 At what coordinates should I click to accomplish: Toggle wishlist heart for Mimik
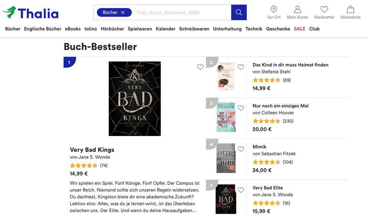[x=241, y=149]
